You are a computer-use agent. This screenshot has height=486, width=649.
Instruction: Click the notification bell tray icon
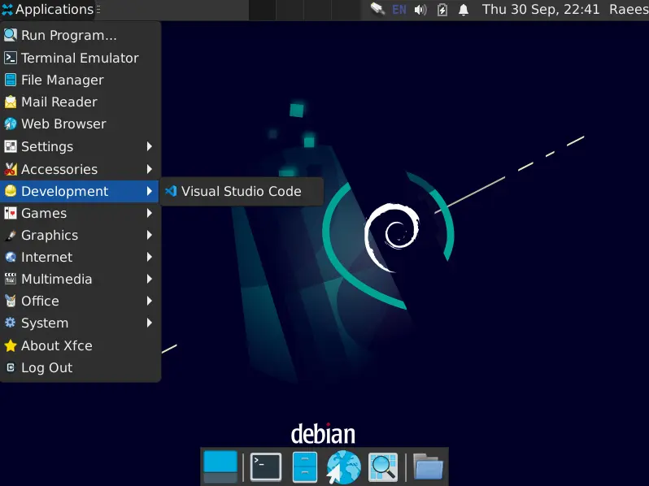click(x=464, y=10)
